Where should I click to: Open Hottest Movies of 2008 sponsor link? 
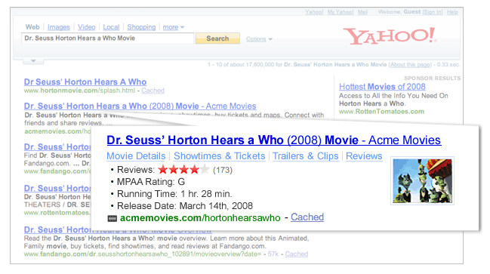coord(382,87)
